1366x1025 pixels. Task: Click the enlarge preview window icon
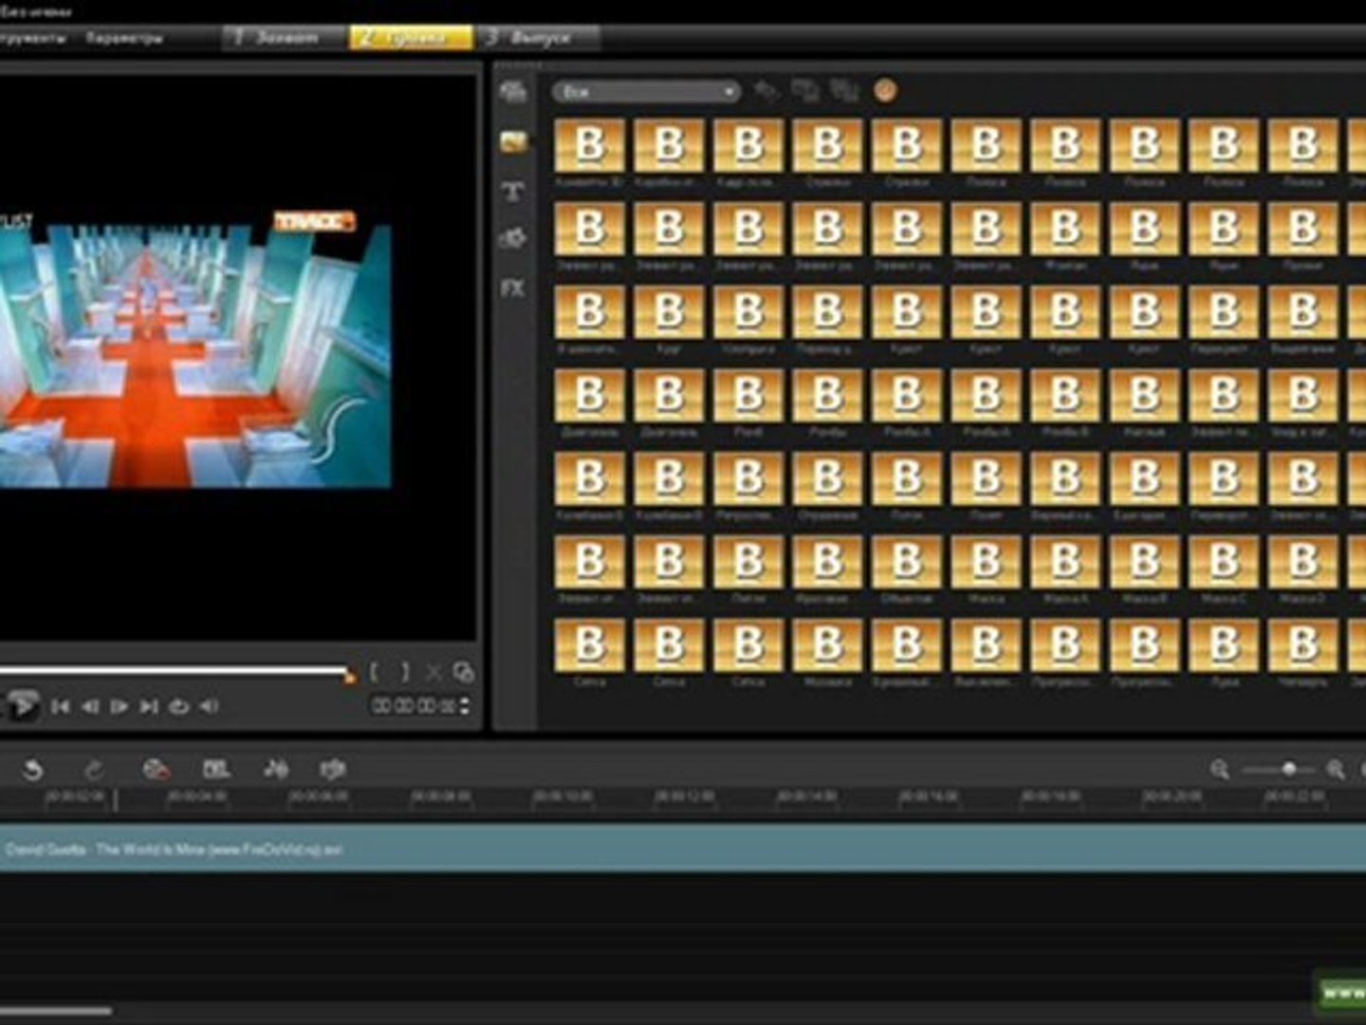[464, 672]
